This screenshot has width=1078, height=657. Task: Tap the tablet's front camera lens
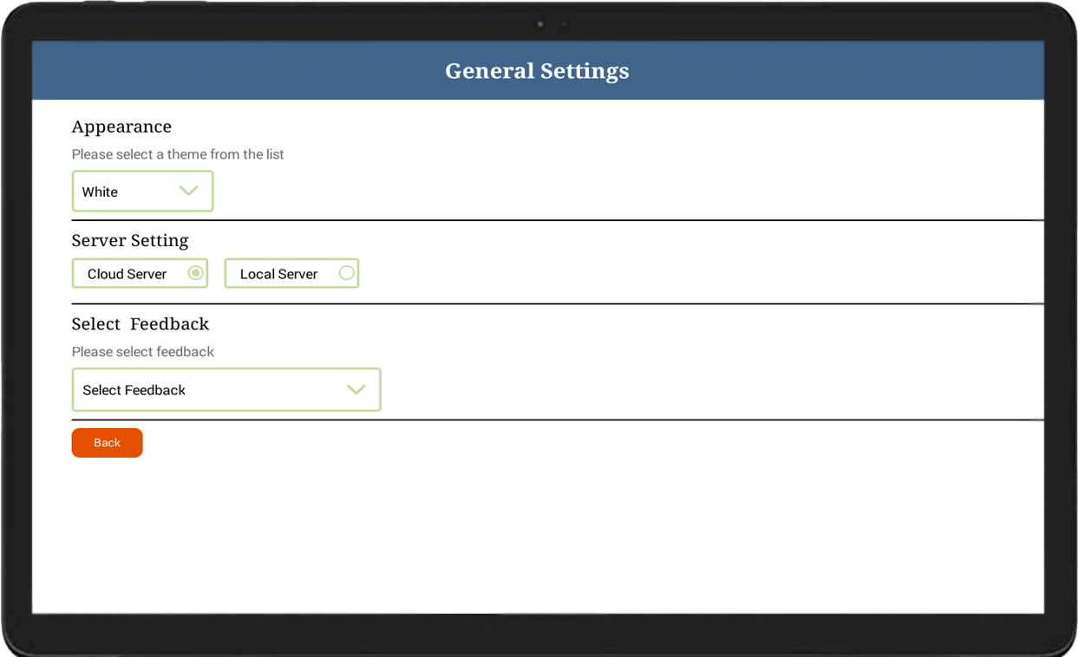(540, 24)
